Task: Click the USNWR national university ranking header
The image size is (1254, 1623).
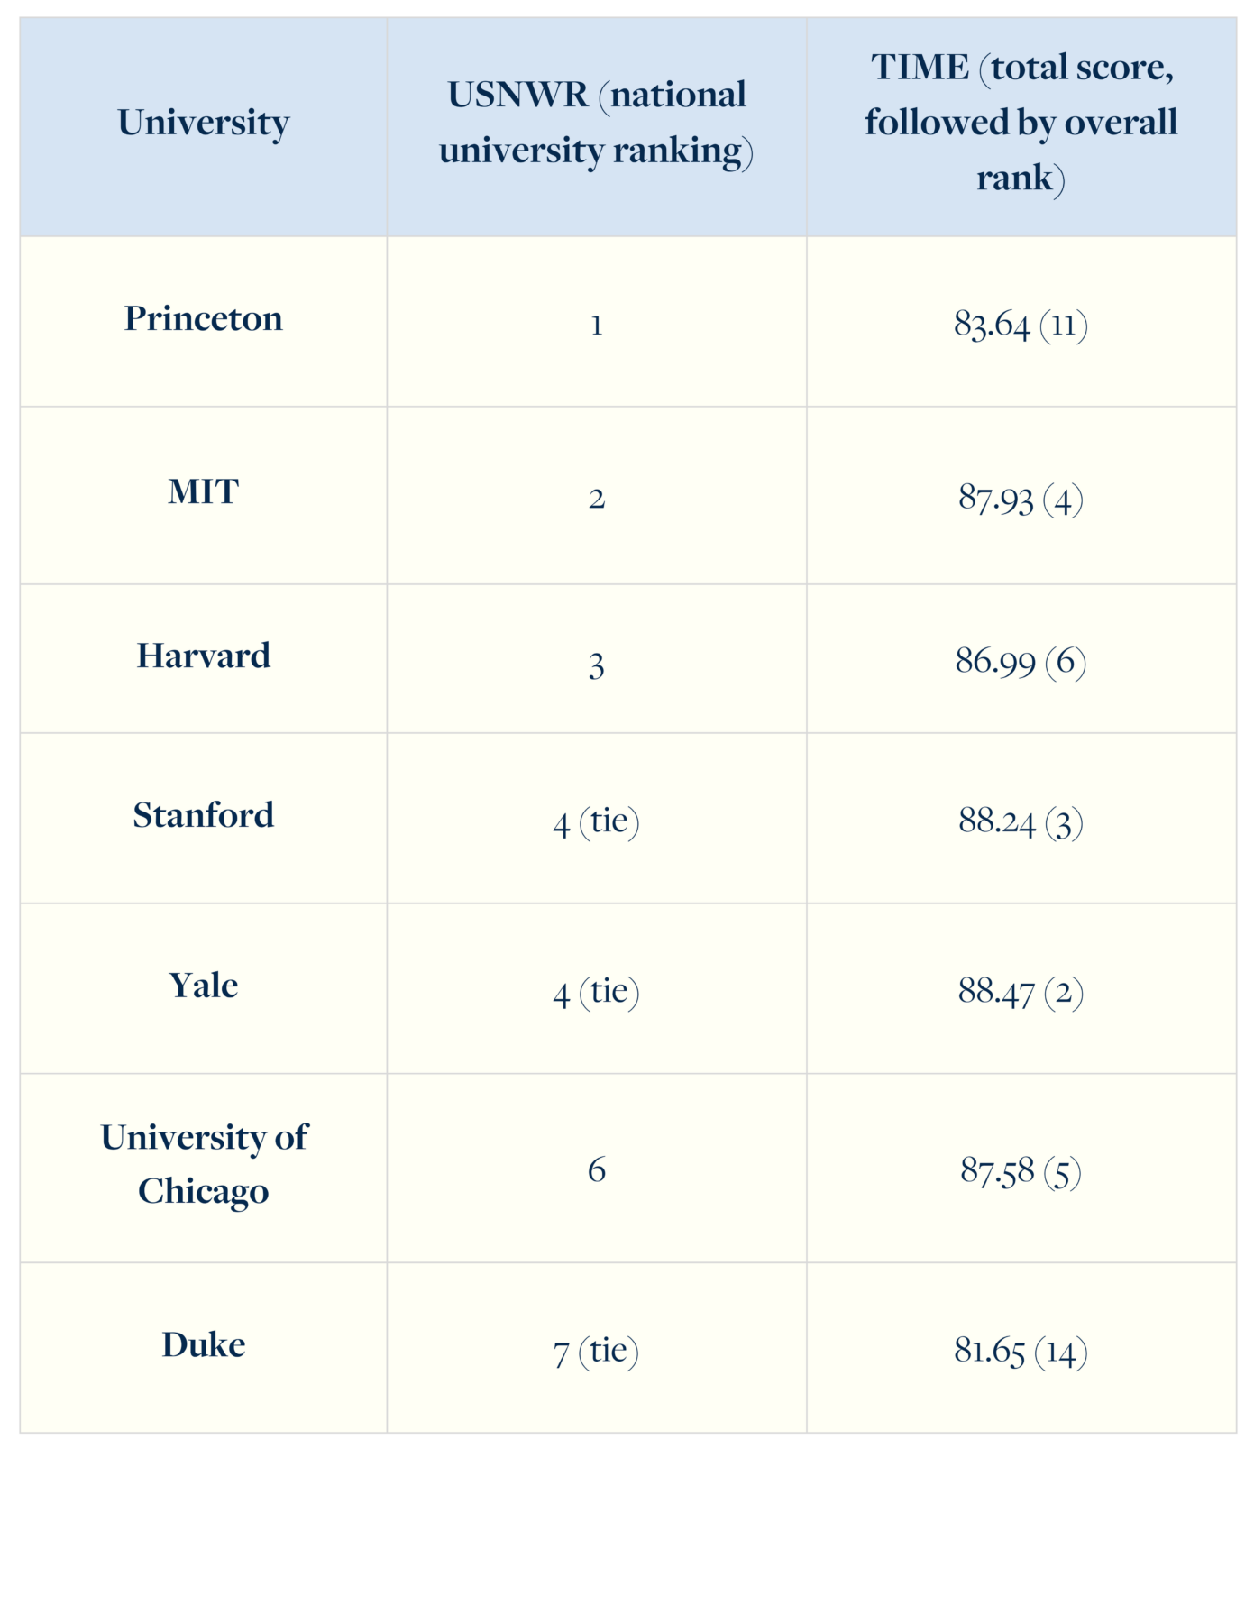Action: tap(596, 123)
